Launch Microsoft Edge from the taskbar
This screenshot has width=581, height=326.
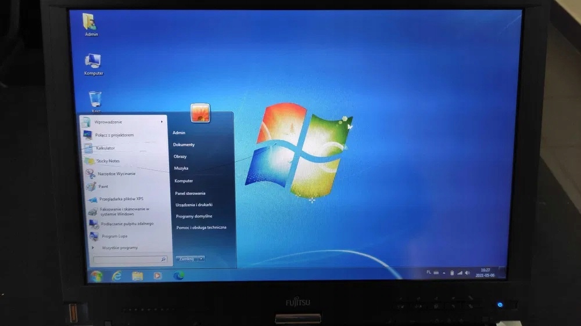[x=178, y=276]
